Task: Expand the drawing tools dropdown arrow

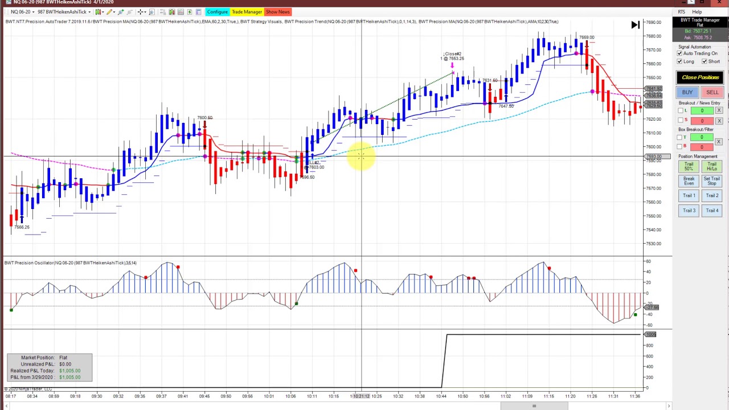Action: [x=114, y=12]
